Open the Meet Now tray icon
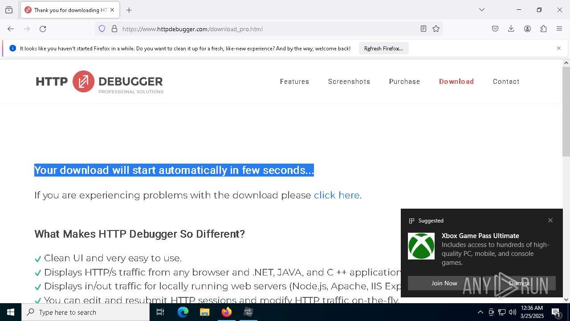This screenshot has height=321, width=570. pyautogui.click(x=491, y=312)
